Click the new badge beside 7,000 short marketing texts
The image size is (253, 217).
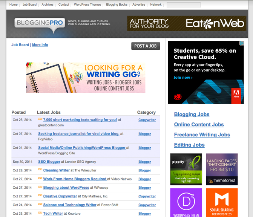point(40,119)
